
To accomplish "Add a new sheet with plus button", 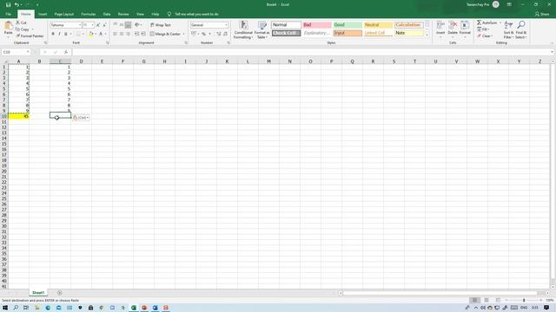I will 60,293.
